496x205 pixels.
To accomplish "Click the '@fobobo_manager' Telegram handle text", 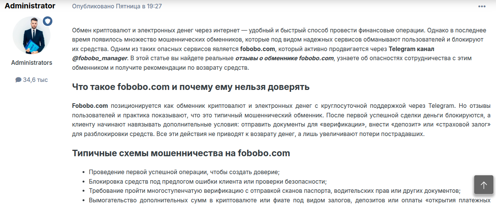I will point(100,58).
